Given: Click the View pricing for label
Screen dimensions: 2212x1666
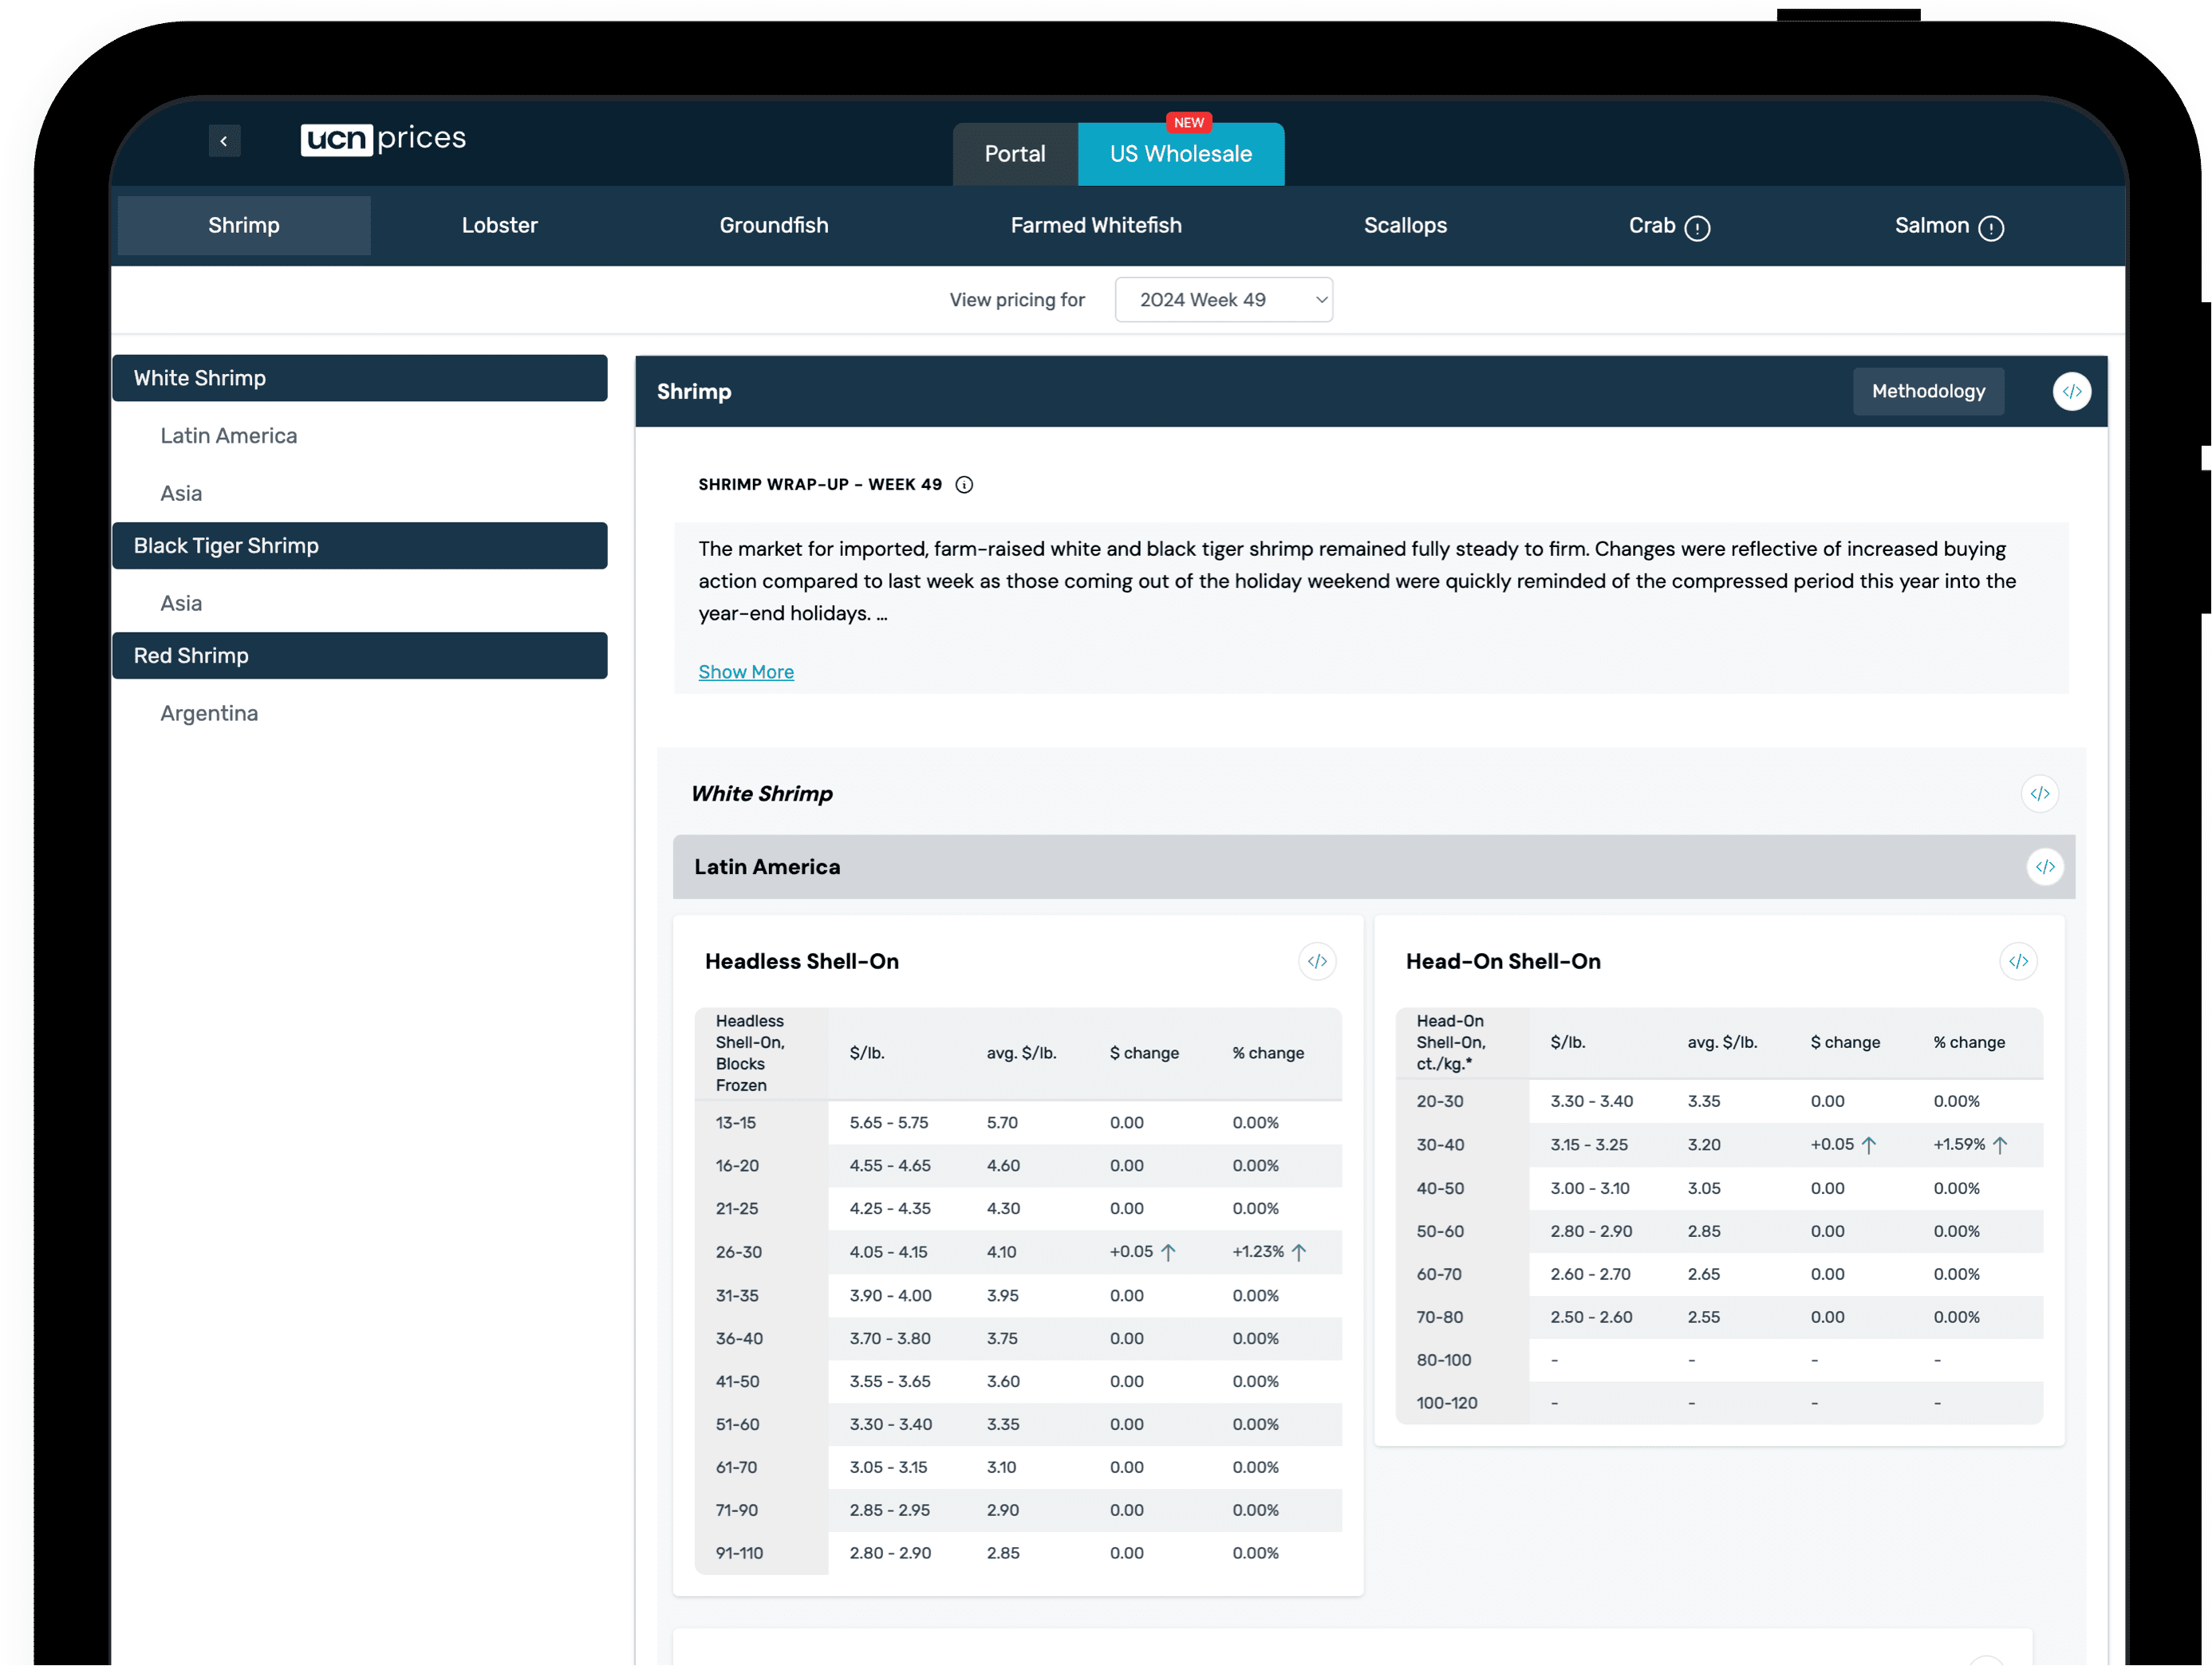Looking at the screenshot, I should coord(1016,300).
